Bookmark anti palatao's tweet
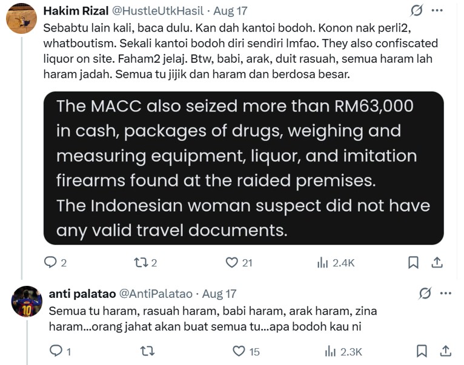The height and width of the screenshot is (365, 464). click(422, 351)
